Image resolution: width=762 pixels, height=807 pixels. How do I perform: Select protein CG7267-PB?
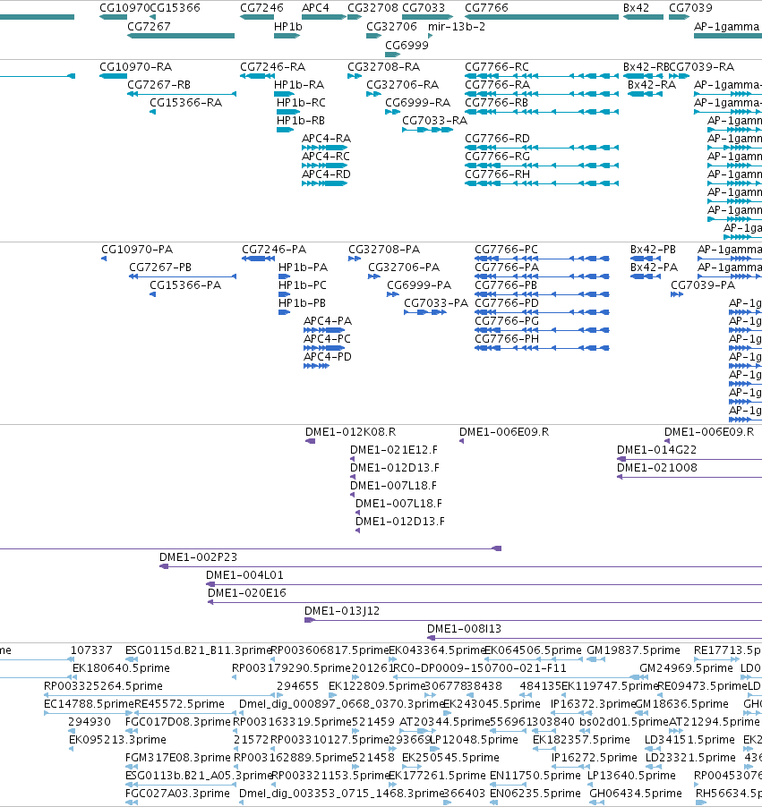160,268
